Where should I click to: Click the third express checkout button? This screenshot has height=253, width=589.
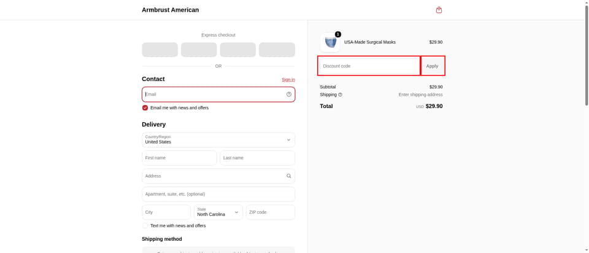(238, 50)
